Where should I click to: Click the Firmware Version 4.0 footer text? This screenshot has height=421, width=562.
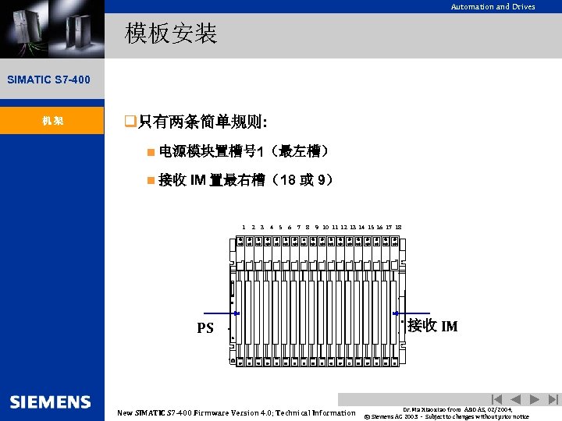[237, 412]
